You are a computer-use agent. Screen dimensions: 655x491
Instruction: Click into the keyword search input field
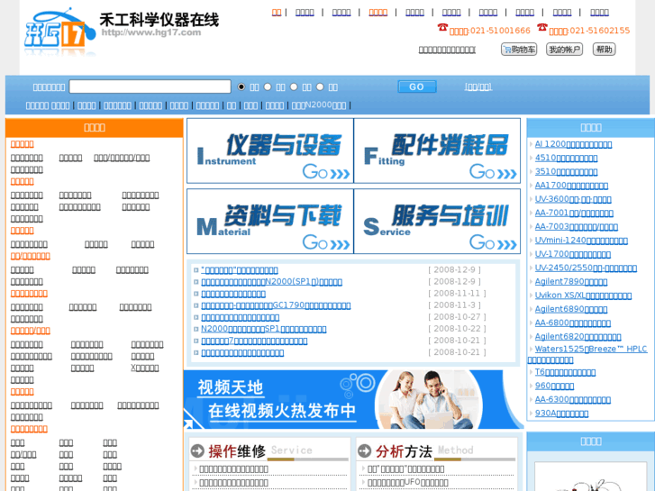(150, 86)
